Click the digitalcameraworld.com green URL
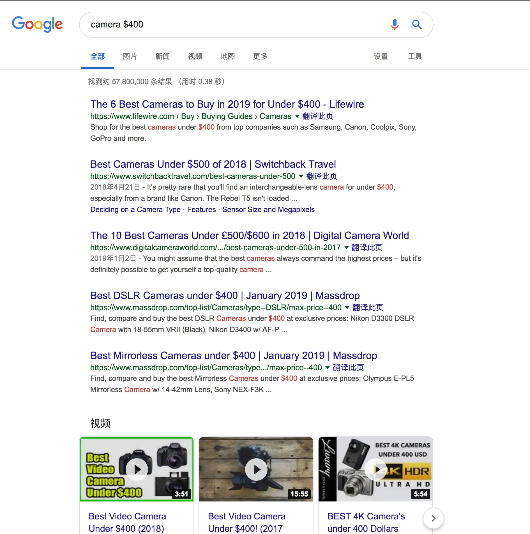Screen dimensions: 530x534 [215, 248]
